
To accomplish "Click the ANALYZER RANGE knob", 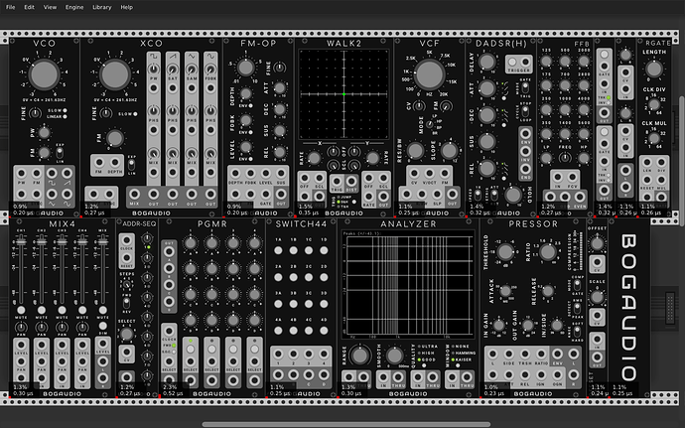I will coord(359,356).
